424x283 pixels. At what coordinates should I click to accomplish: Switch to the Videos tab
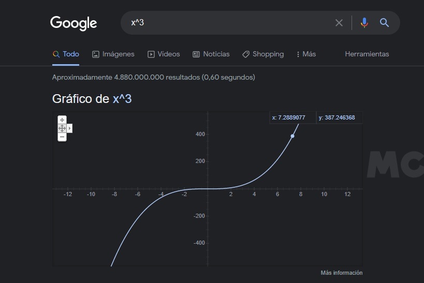pos(164,54)
